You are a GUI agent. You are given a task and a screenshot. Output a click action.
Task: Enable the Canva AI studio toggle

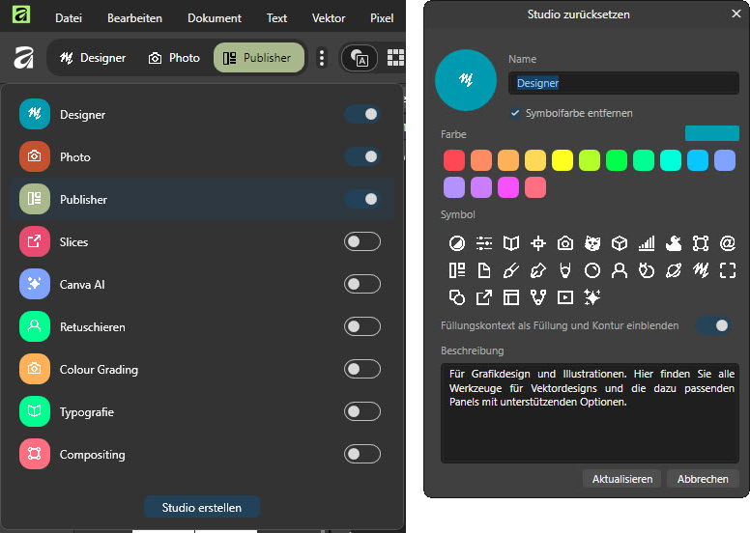pos(362,284)
